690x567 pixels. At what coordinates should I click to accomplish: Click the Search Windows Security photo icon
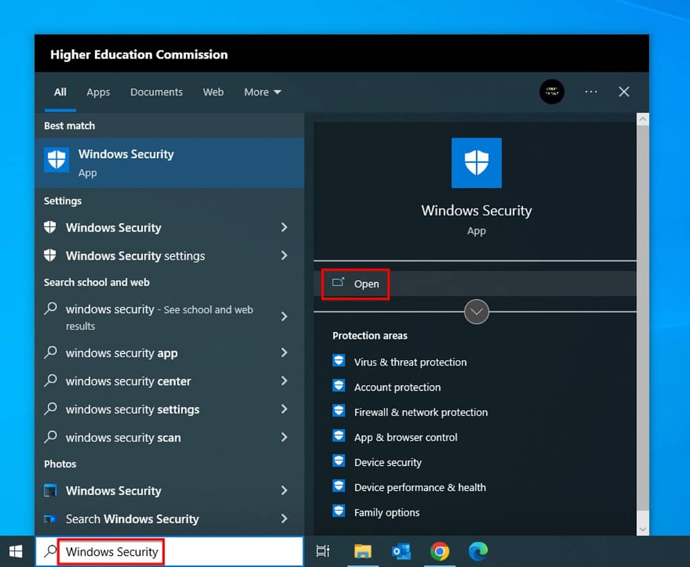[x=51, y=519]
